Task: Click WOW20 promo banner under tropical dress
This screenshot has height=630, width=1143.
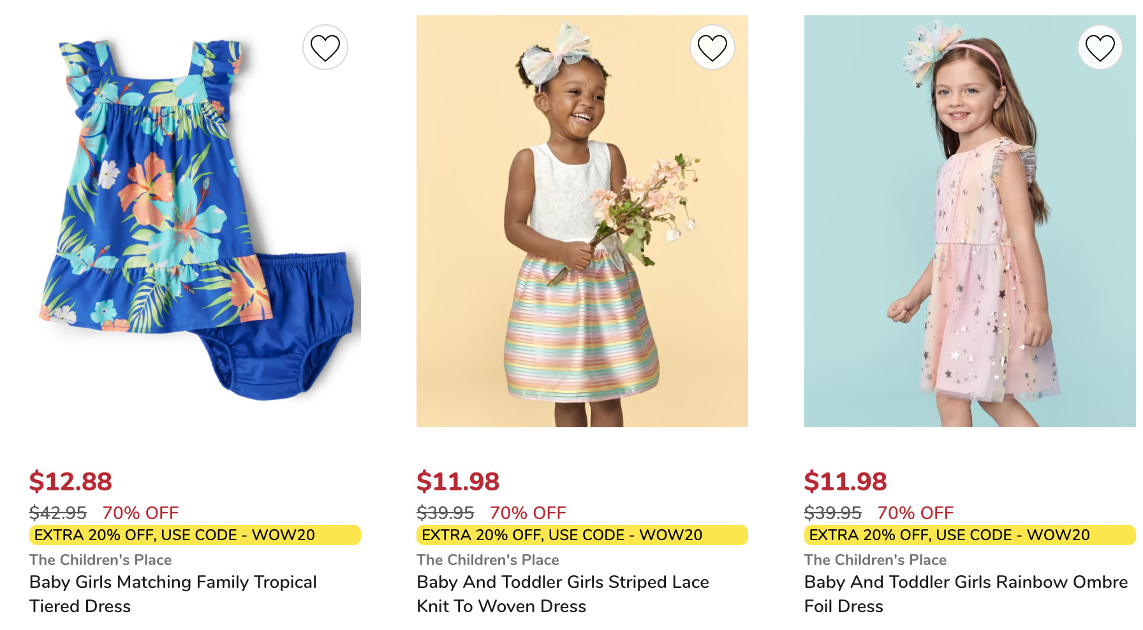Action: coord(195,535)
